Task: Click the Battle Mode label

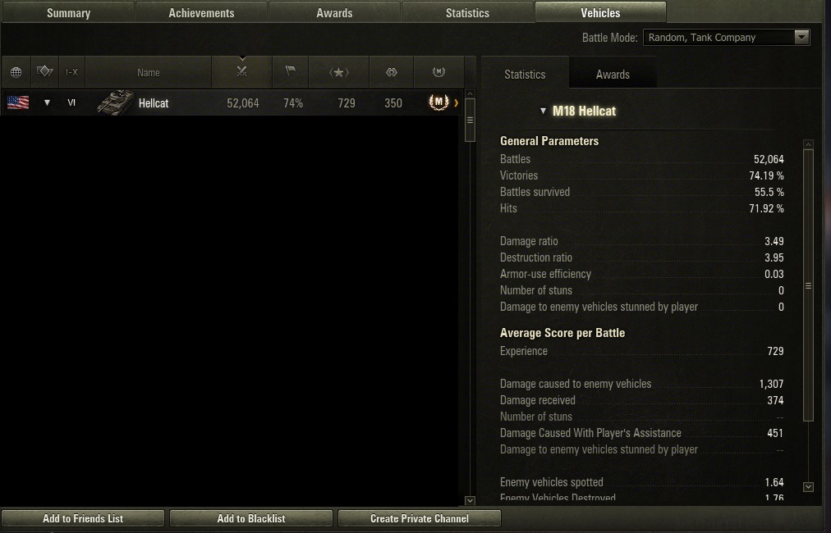Action: [609, 38]
